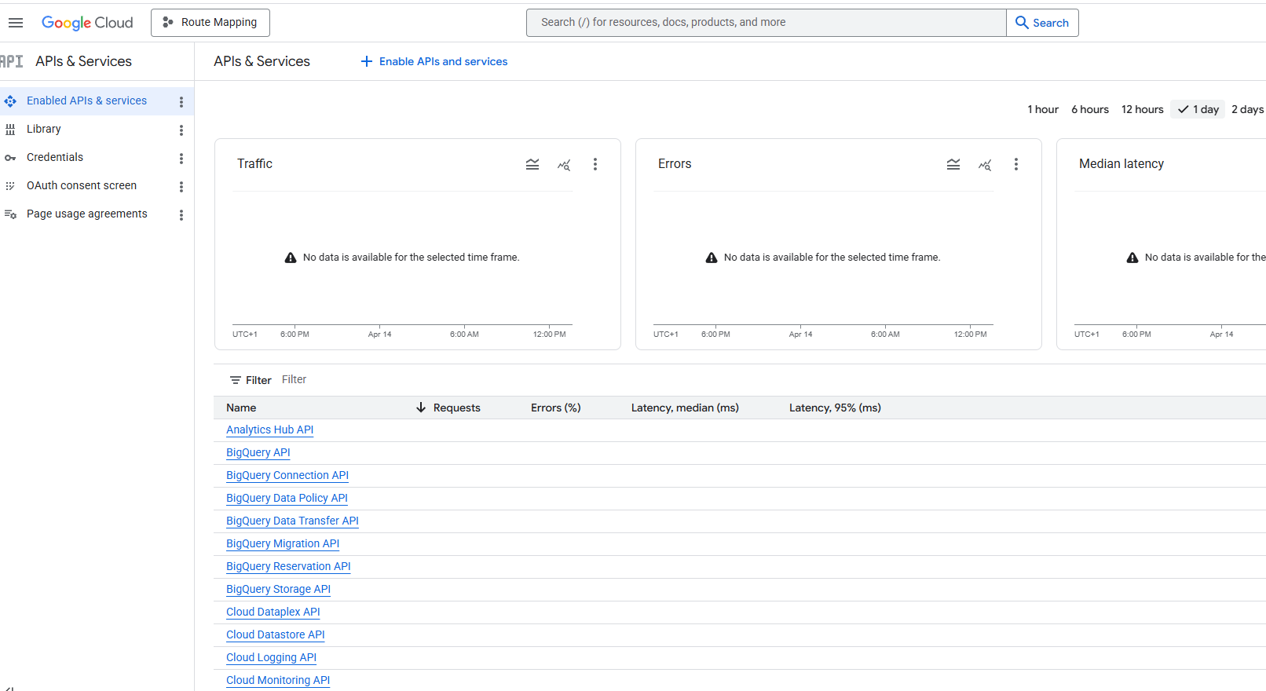
Task: Open the BigQuery Data Policy API link
Action: [x=287, y=498]
